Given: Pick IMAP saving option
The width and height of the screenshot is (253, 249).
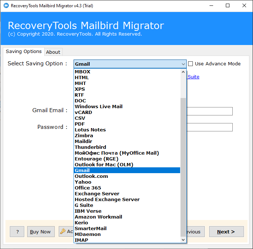Looking at the screenshot, I should [127, 240].
